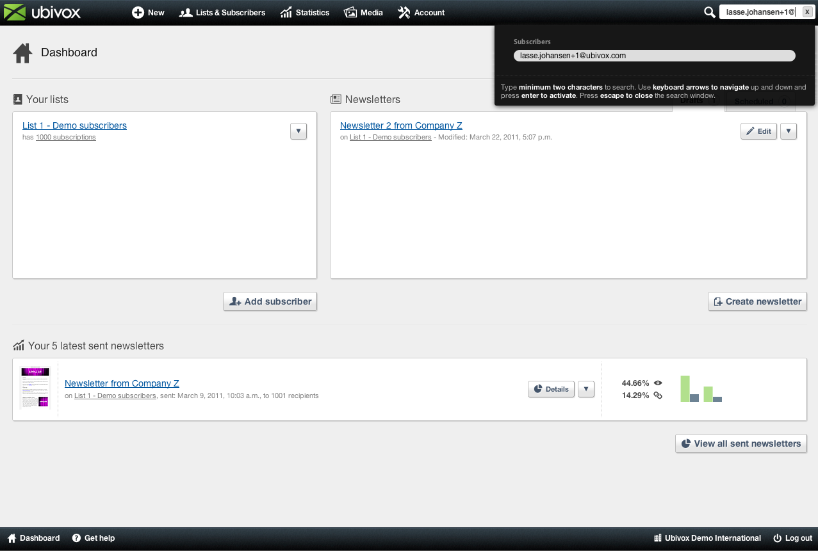This screenshot has height=551, width=818.
Task: Click the Dashboard home icon heading
Action: 22,52
